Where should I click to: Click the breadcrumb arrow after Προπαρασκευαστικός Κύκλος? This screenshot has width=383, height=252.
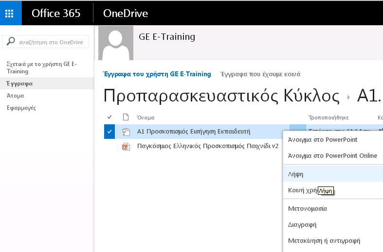point(348,97)
